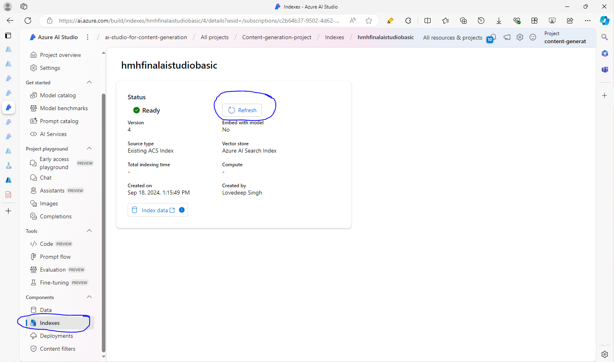The image size is (614, 362).
Task: Open Content filters
Action: [x=57, y=348]
